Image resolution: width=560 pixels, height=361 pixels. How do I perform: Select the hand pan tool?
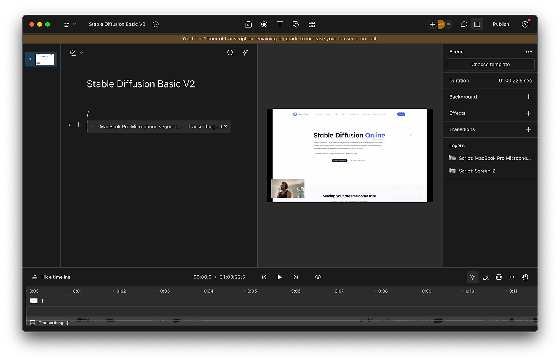525,277
